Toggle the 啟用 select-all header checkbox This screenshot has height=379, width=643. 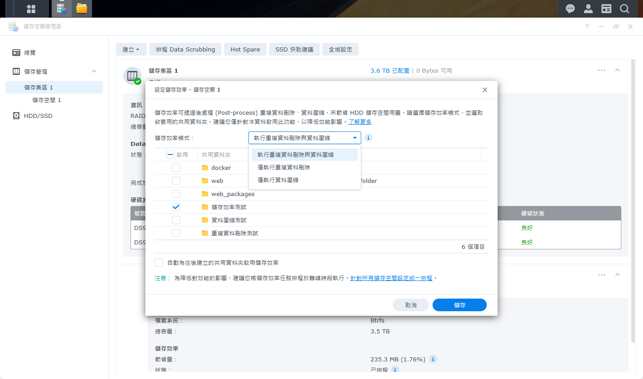pos(170,154)
